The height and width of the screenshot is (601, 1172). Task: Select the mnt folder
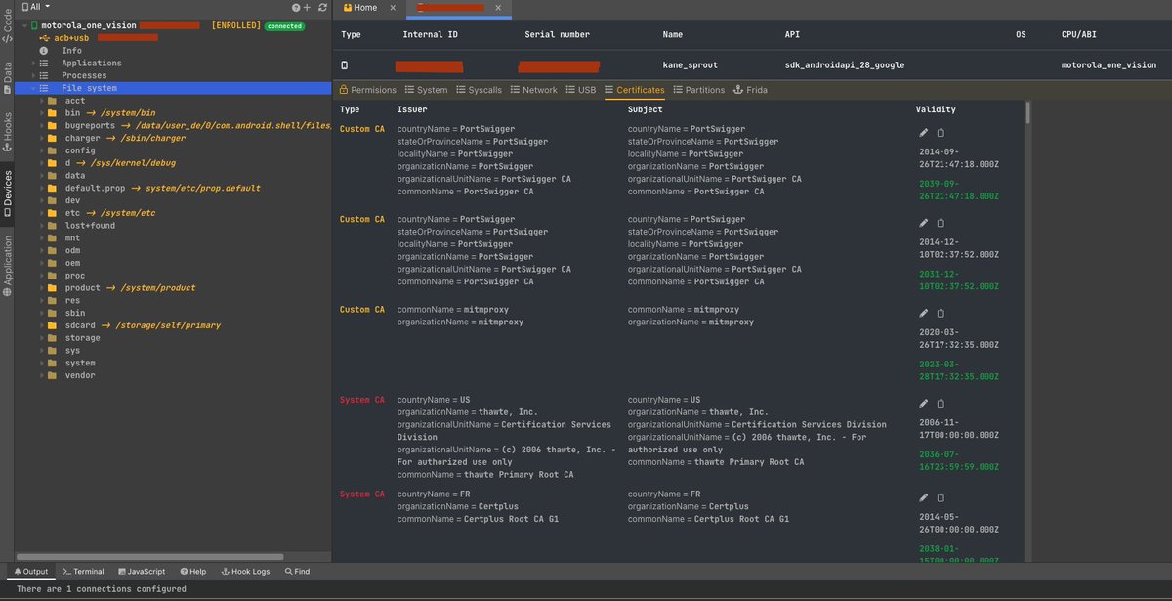[73, 237]
